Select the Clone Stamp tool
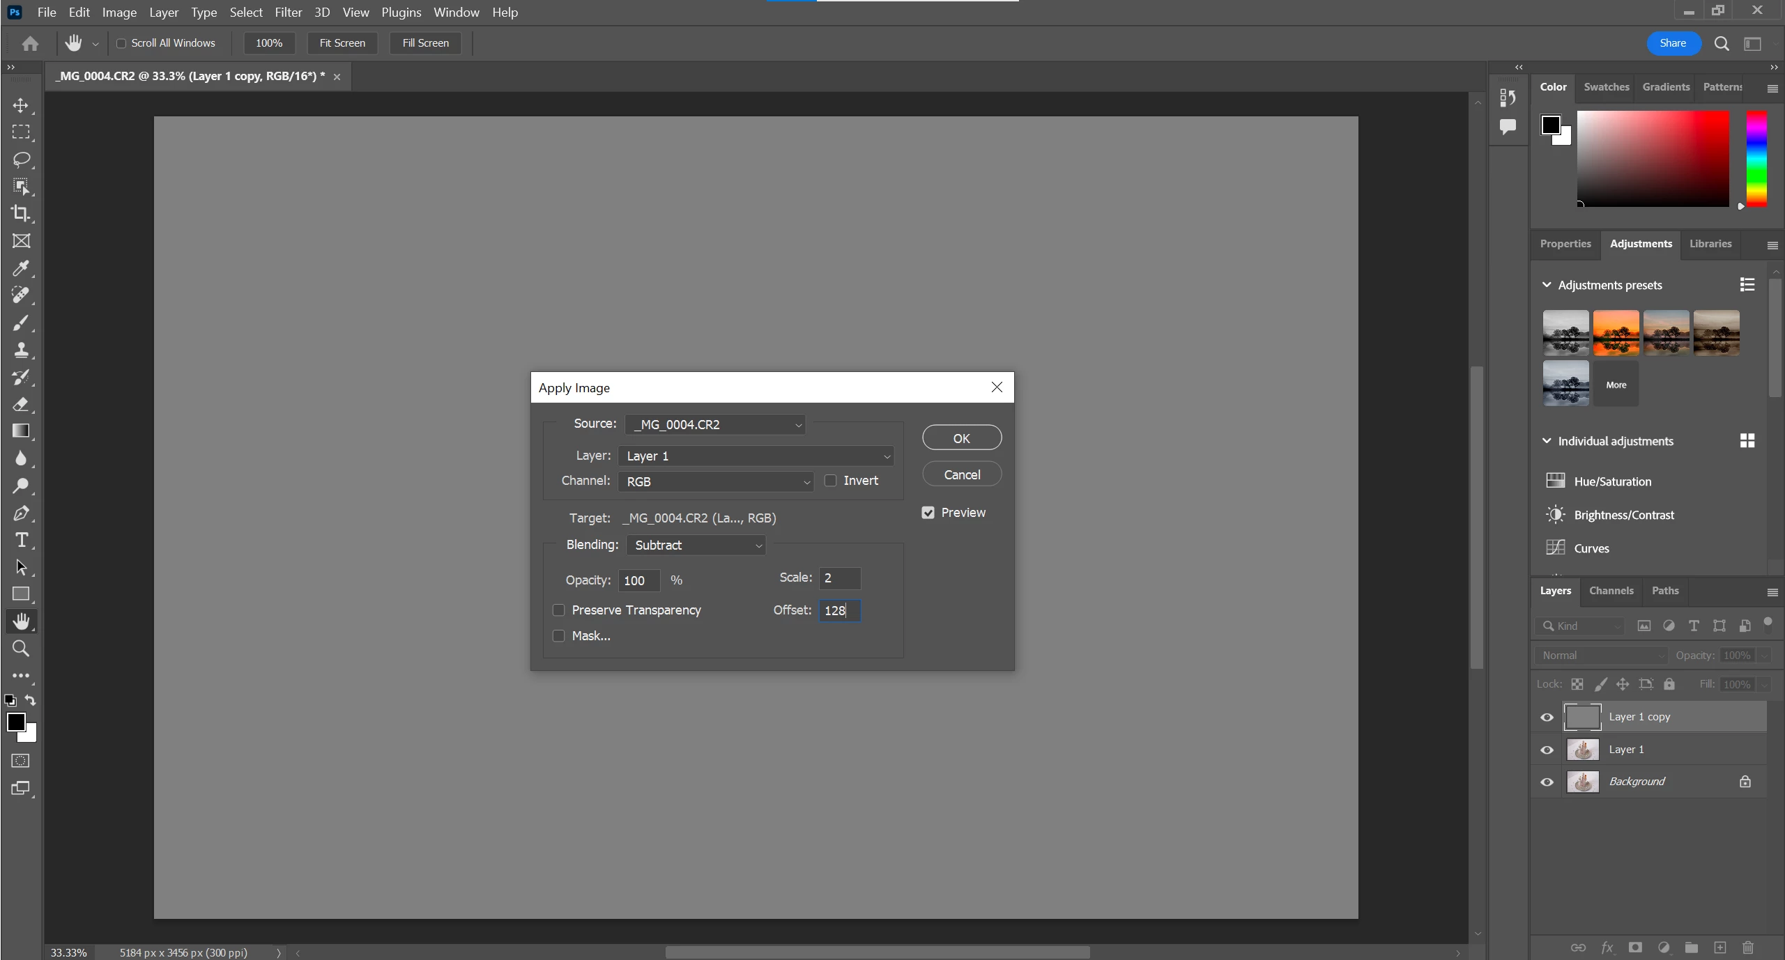The image size is (1785, 960). point(21,350)
